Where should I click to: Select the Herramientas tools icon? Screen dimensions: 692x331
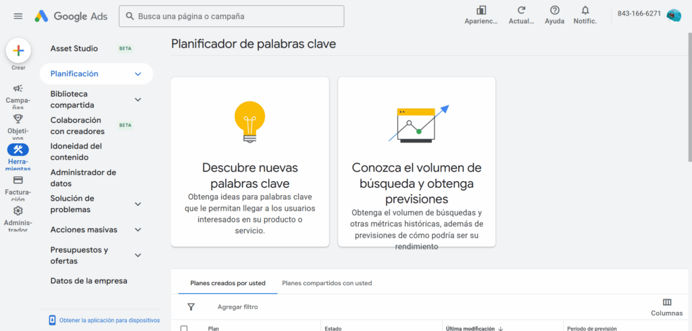tap(18, 149)
